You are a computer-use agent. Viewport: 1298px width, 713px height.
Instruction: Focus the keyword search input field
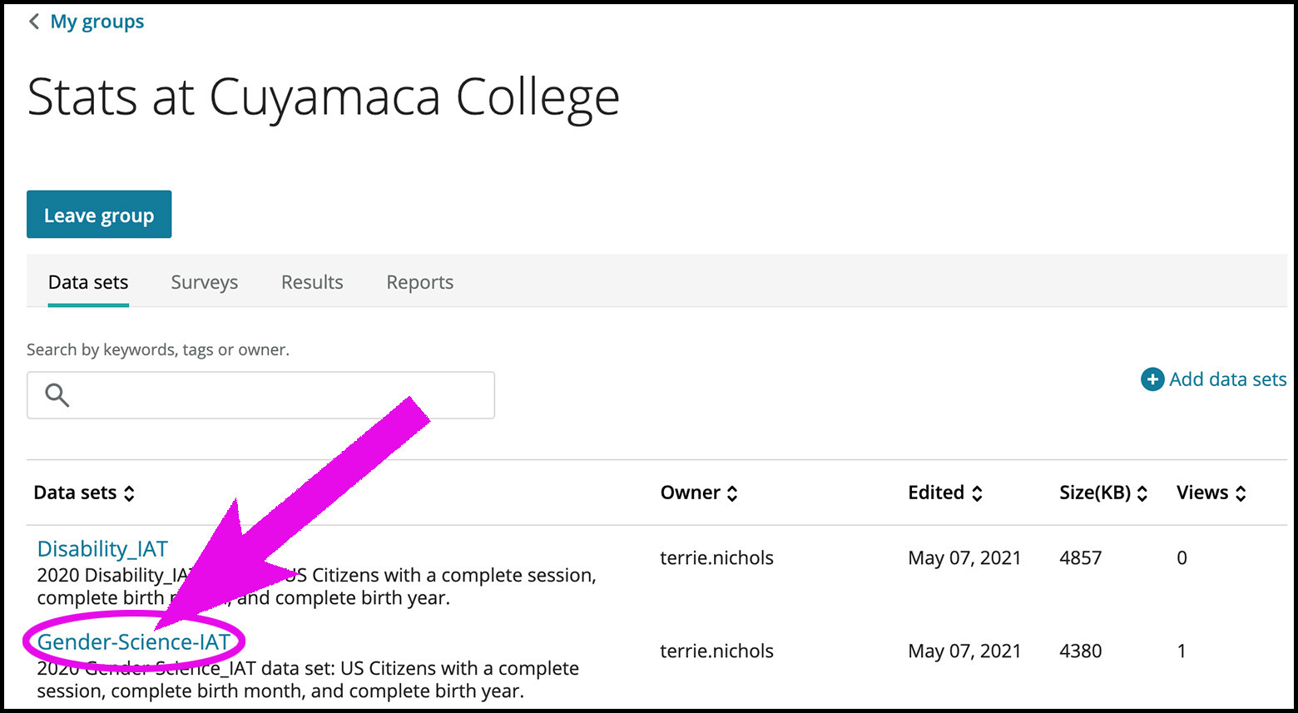pyautogui.click(x=260, y=395)
